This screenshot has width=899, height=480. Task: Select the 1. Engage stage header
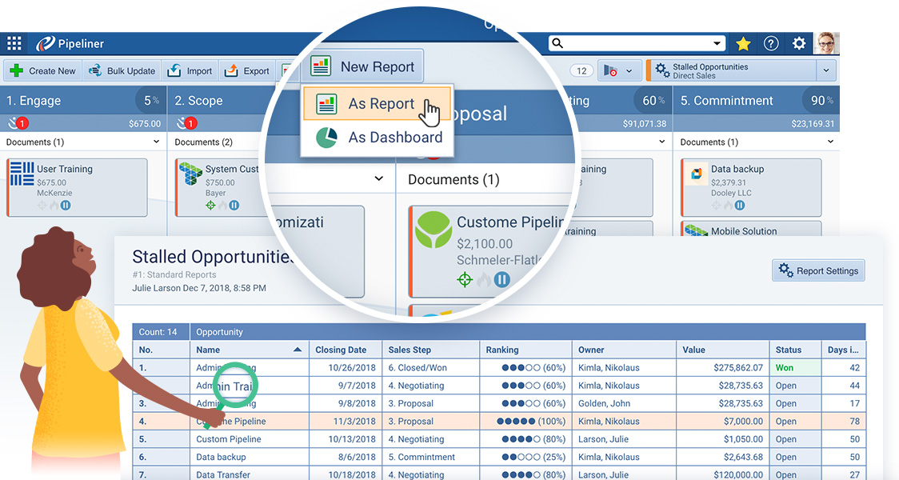pos(84,100)
